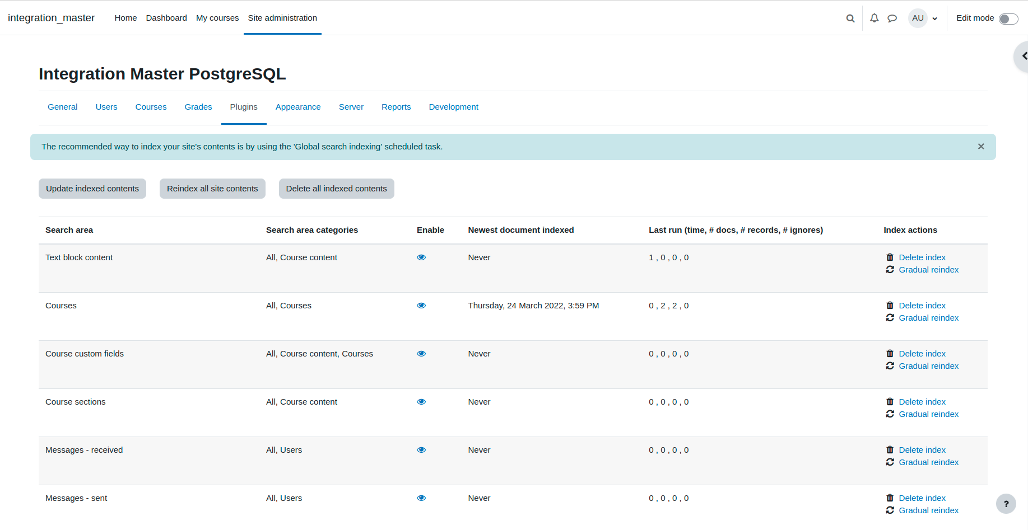Disable Messages - sent eye icon
1028x530 pixels.
pyautogui.click(x=421, y=498)
